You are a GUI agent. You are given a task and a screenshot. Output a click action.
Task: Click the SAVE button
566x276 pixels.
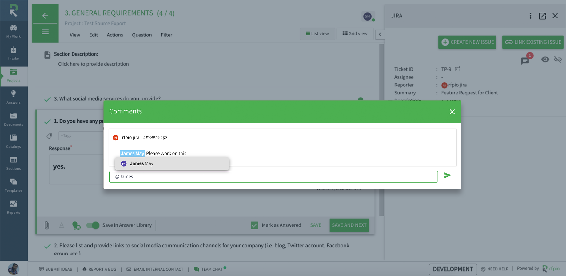tap(316, 225)
